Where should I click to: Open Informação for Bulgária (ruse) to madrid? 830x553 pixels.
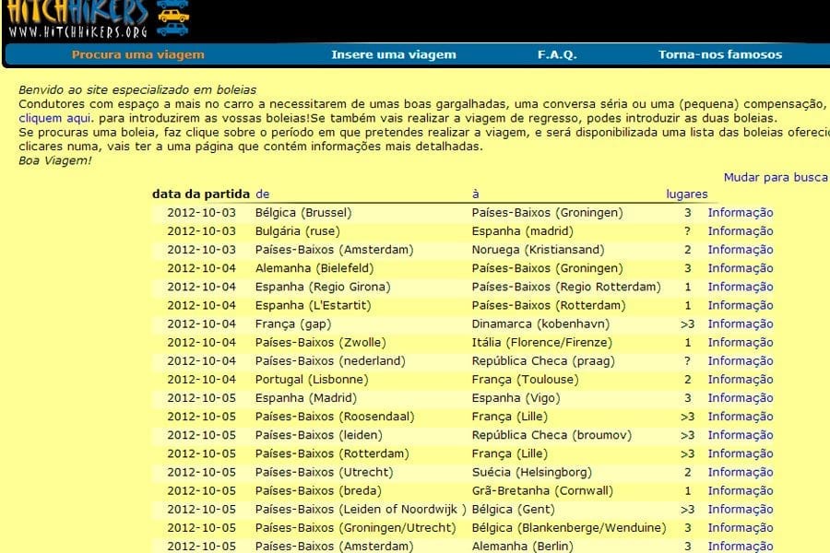tap(740, 231)
